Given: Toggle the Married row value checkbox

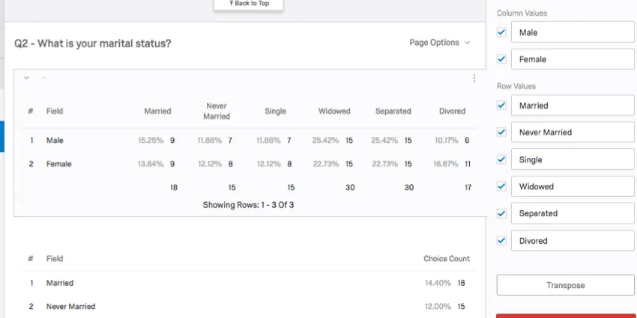Looking at the screenshot, I should (501, 106).
